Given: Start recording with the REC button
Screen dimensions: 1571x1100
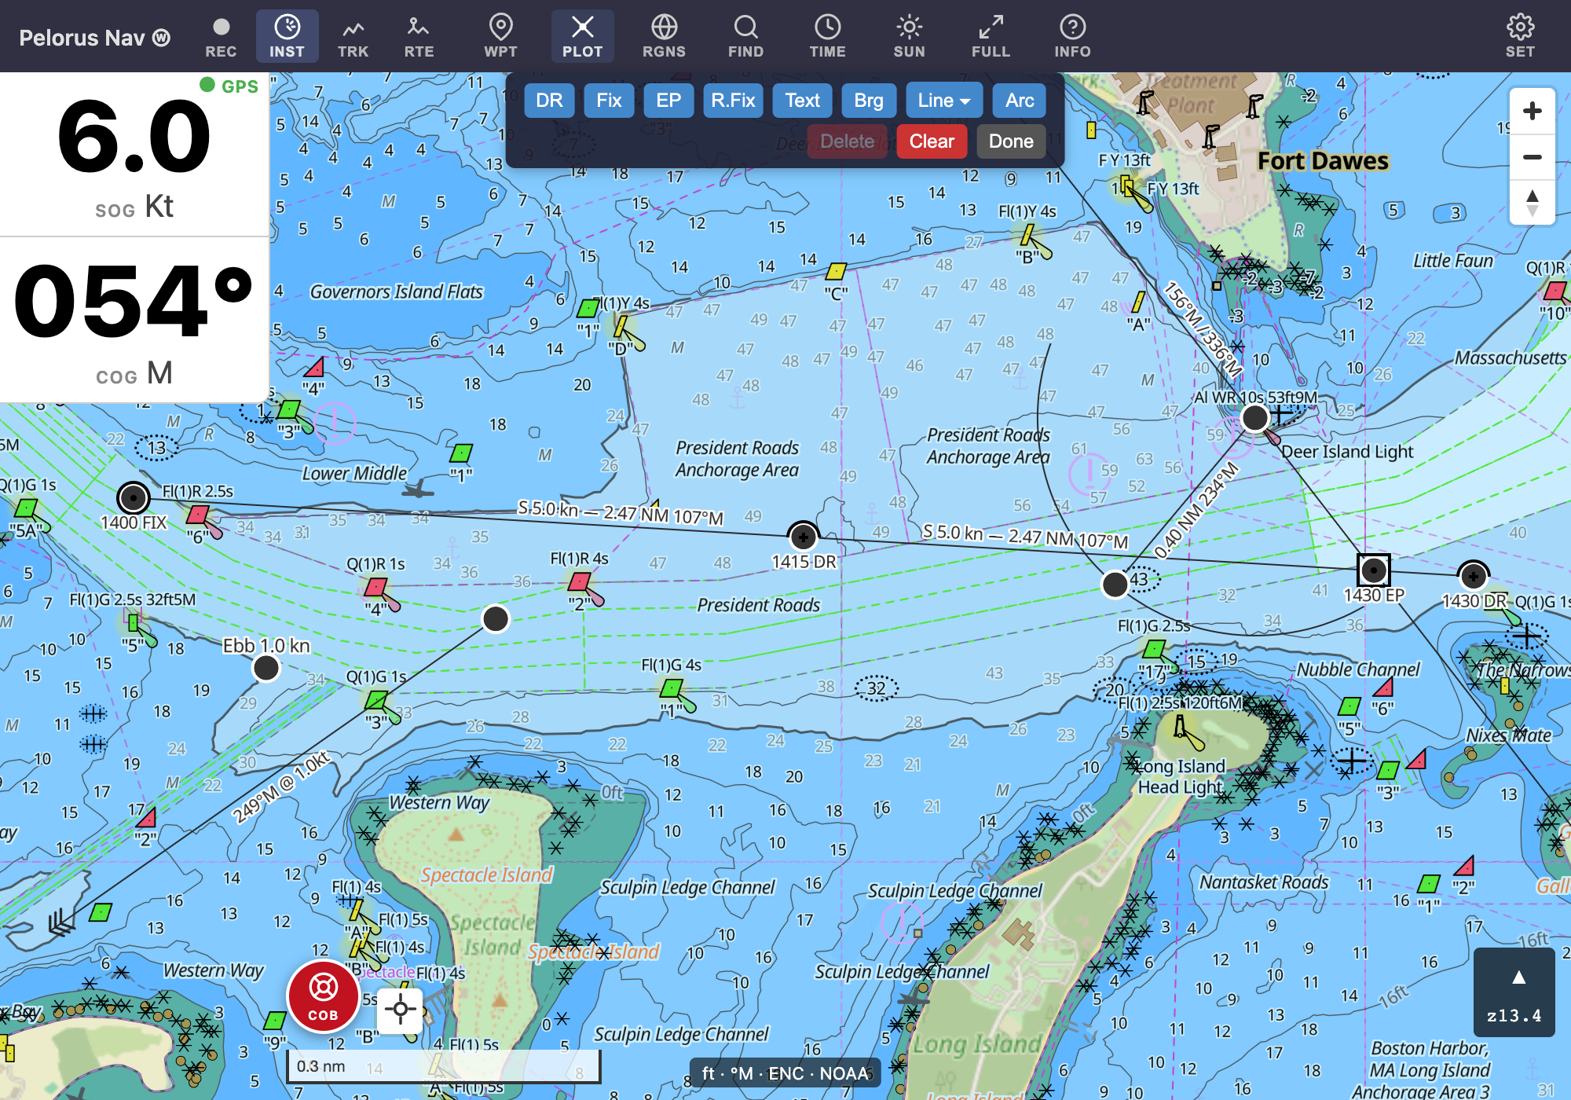Looking at the screenshot, I should point(221,37).
